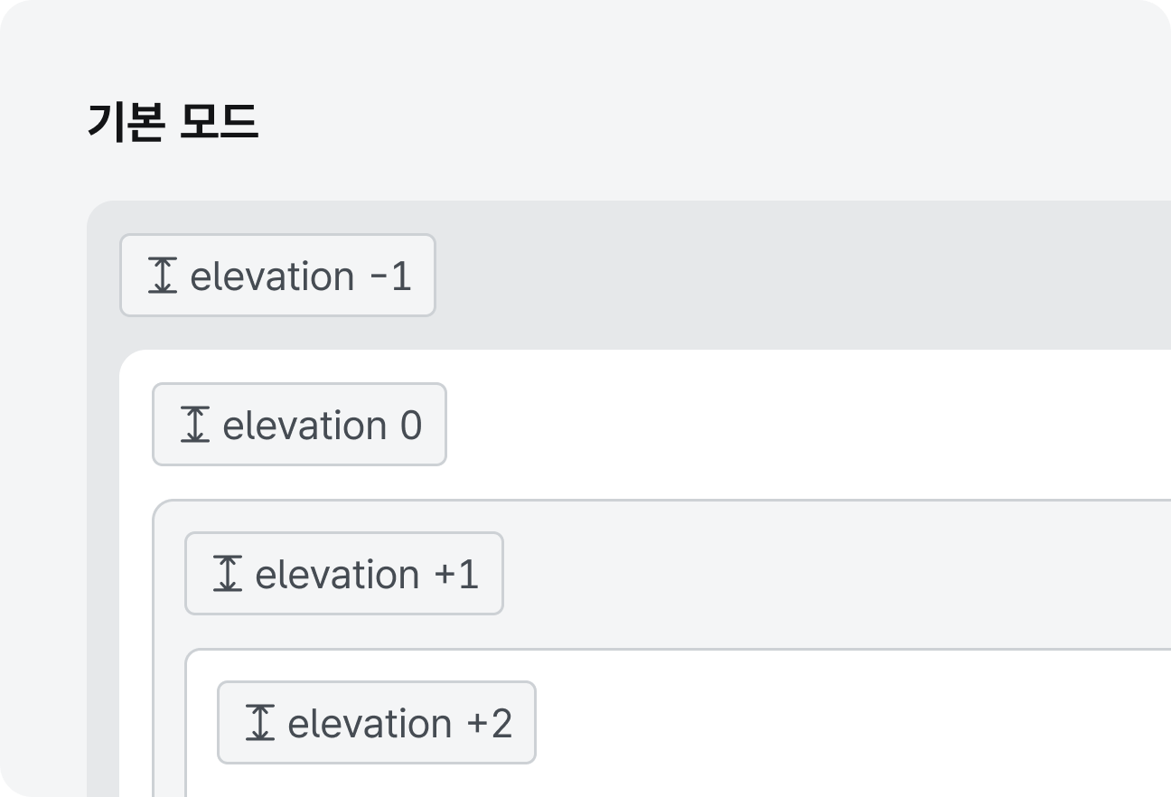Click the white panel right of elevation +2 chip
This screenshot has width=1171, height=797.
853,723
